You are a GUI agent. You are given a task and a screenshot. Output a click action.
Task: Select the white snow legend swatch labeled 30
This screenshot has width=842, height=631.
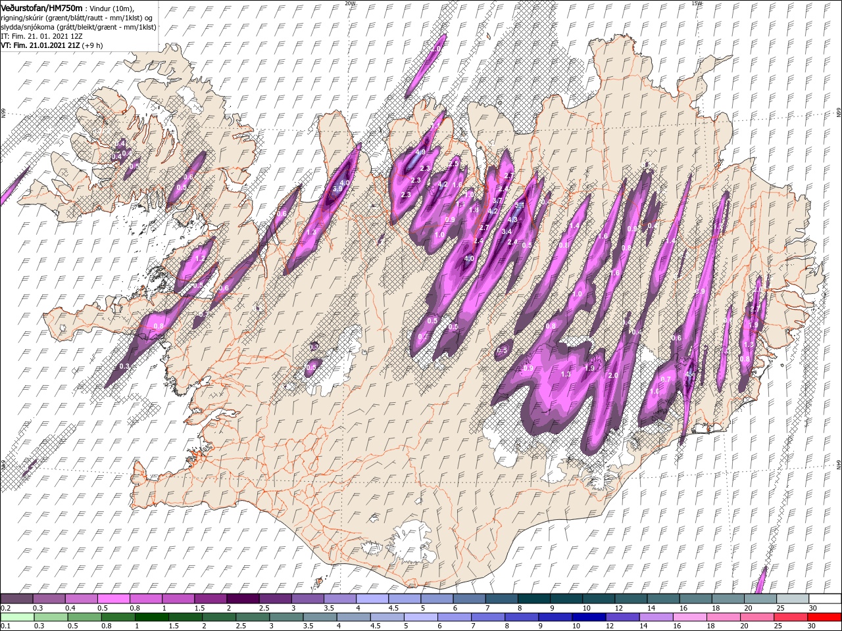click(x=825, y=599)
